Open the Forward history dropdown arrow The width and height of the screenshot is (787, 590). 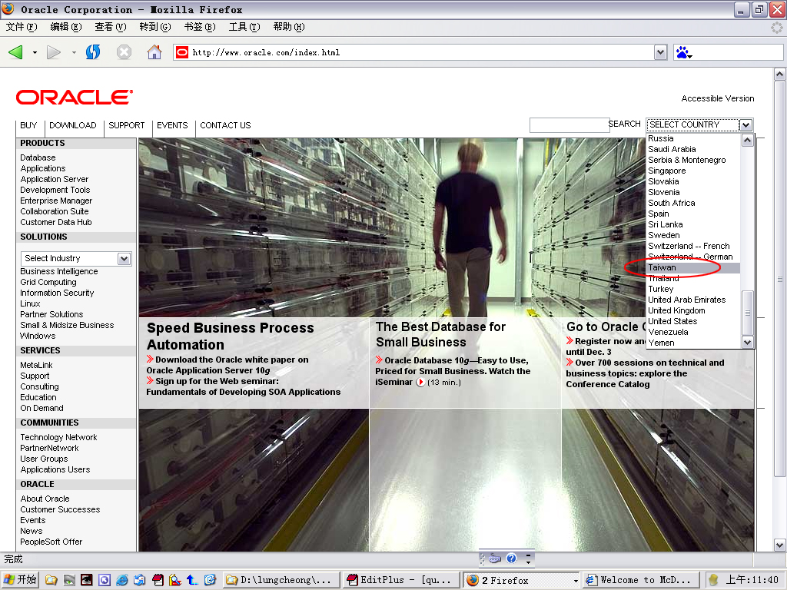coord(74,52)
